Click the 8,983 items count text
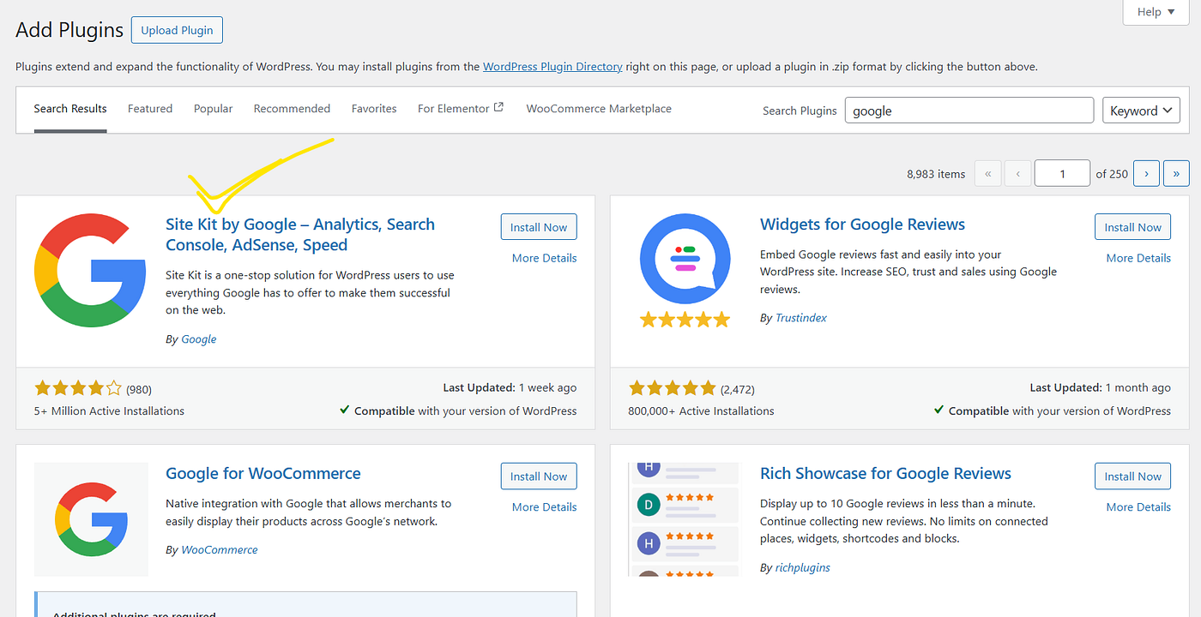Viewport: 1201px width, 617px height. click(936, 174)
